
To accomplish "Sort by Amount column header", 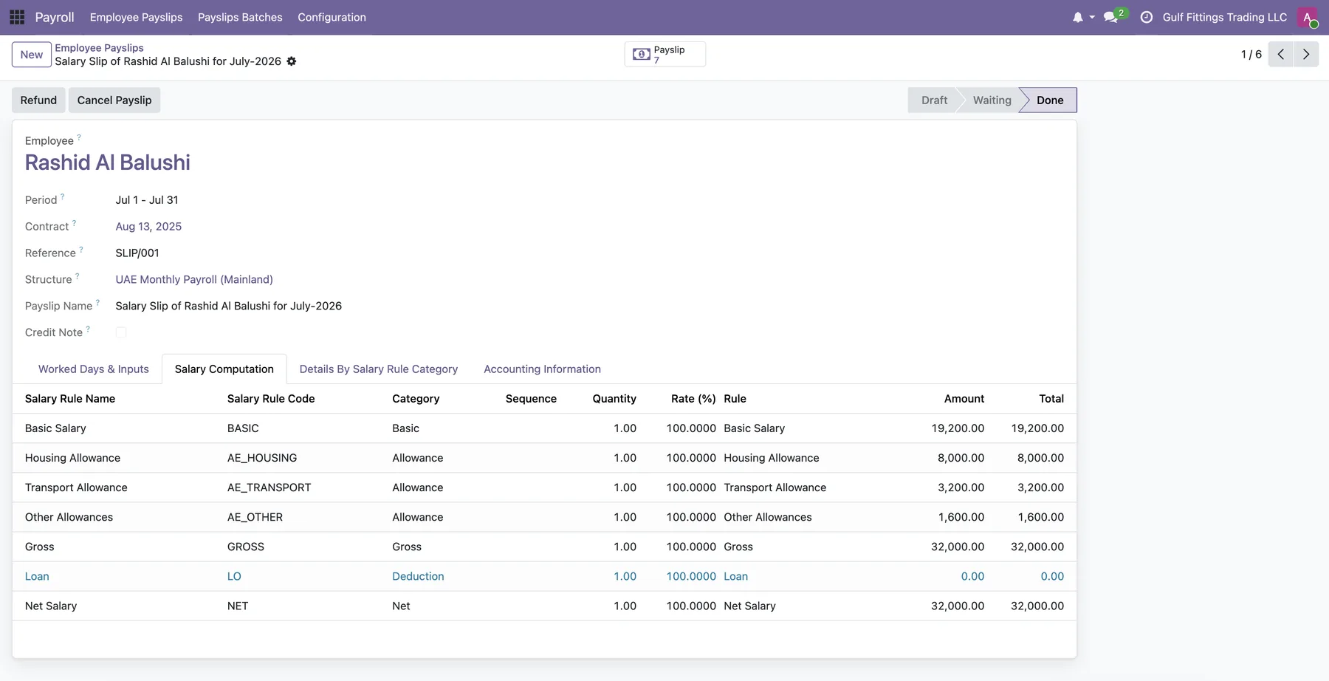I will [x=964, y=399].
